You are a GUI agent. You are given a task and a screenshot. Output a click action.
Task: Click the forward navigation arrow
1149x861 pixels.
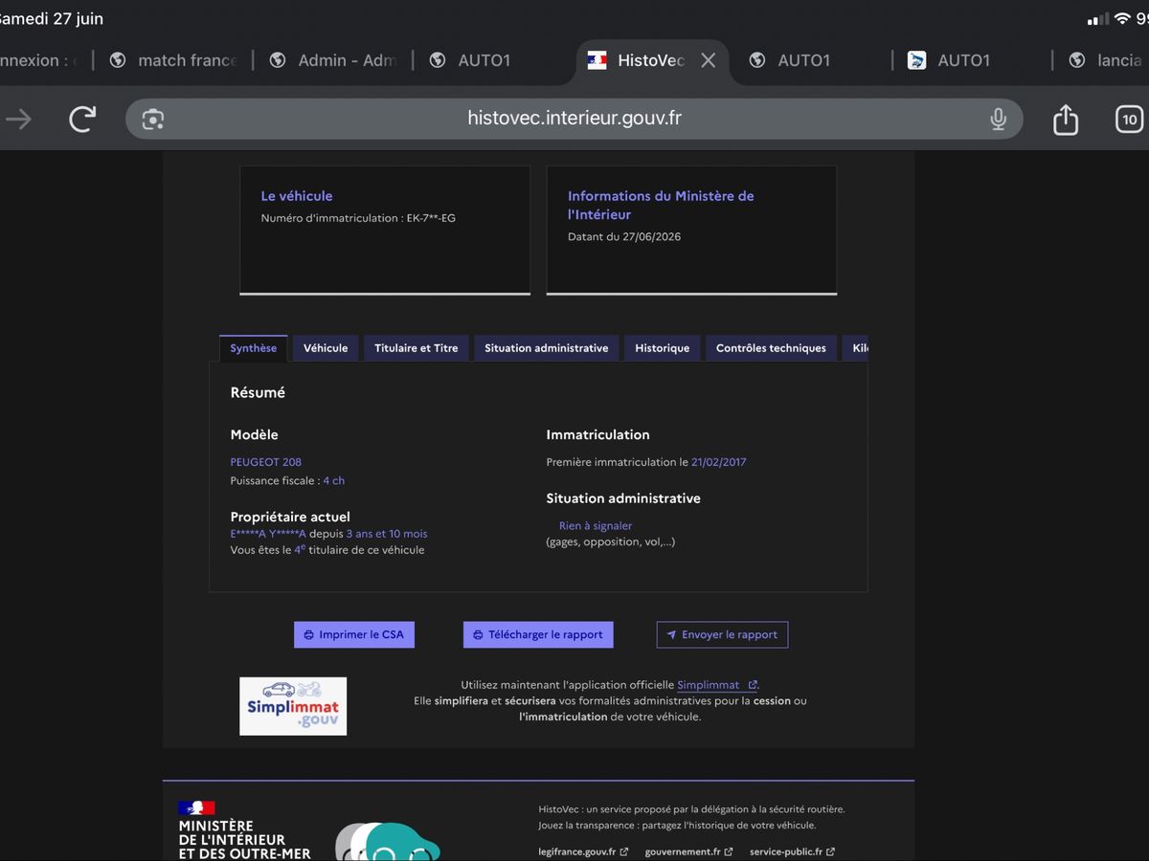[18, 119]
